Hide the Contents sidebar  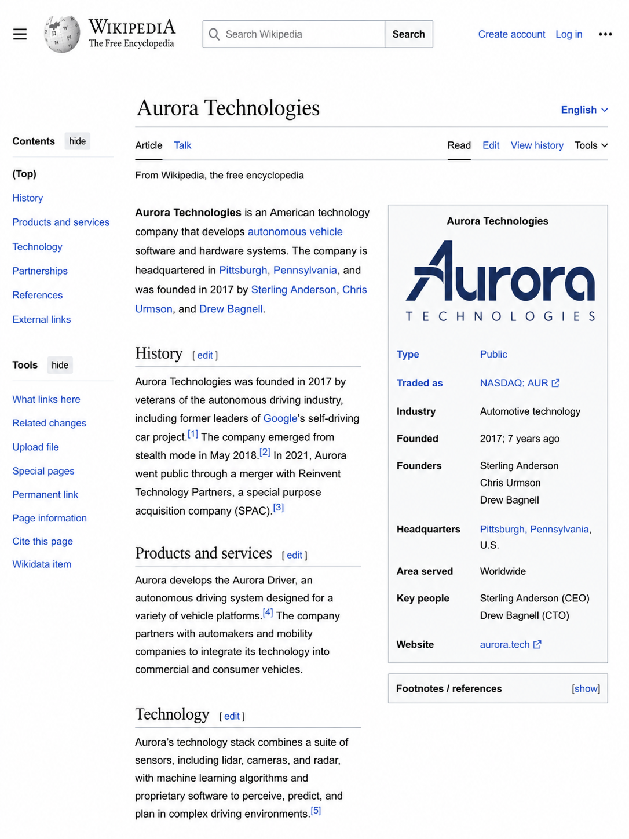click(77, 141)
